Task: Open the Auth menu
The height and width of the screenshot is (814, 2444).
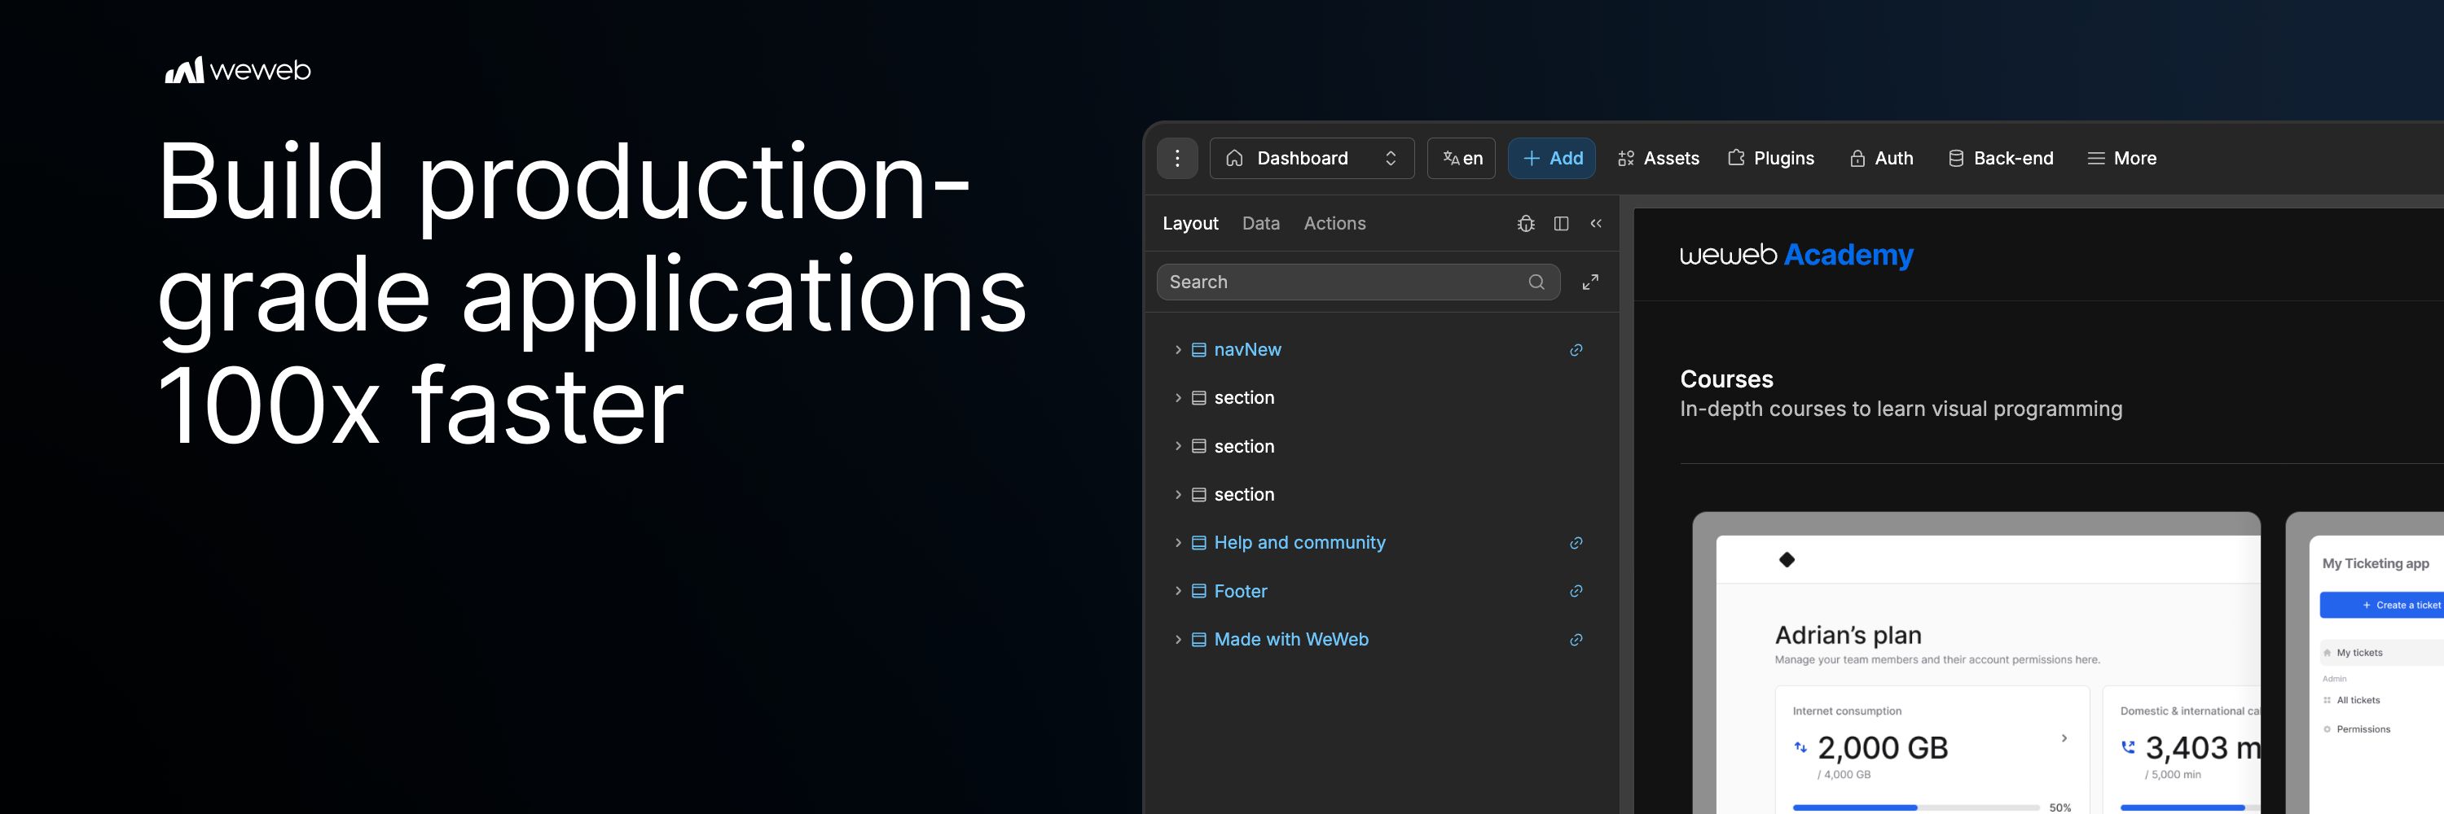Action: (x=1880, y=158)
